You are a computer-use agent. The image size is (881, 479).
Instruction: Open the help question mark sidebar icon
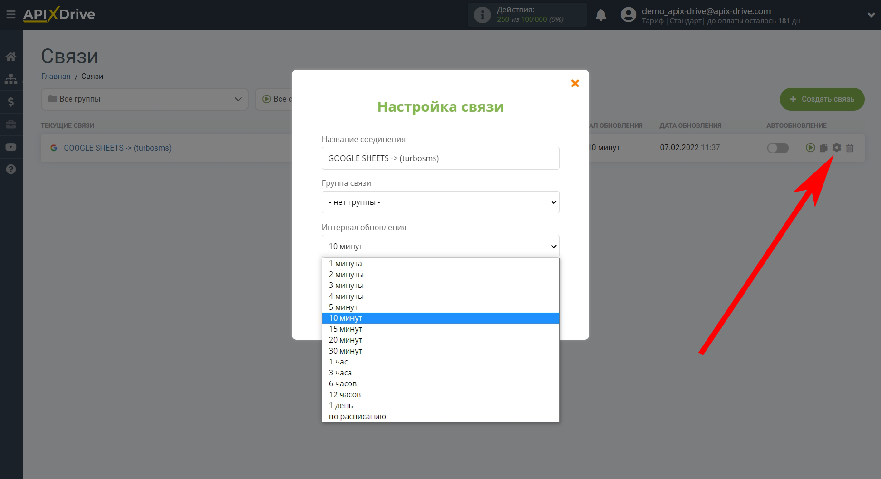(x=11, y=169)
